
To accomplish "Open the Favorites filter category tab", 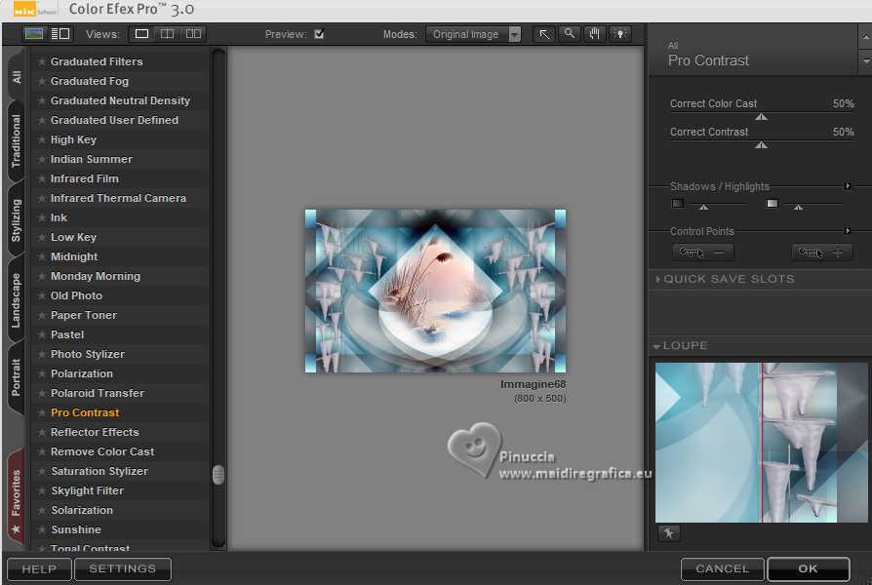I will [x=17, y=497].
